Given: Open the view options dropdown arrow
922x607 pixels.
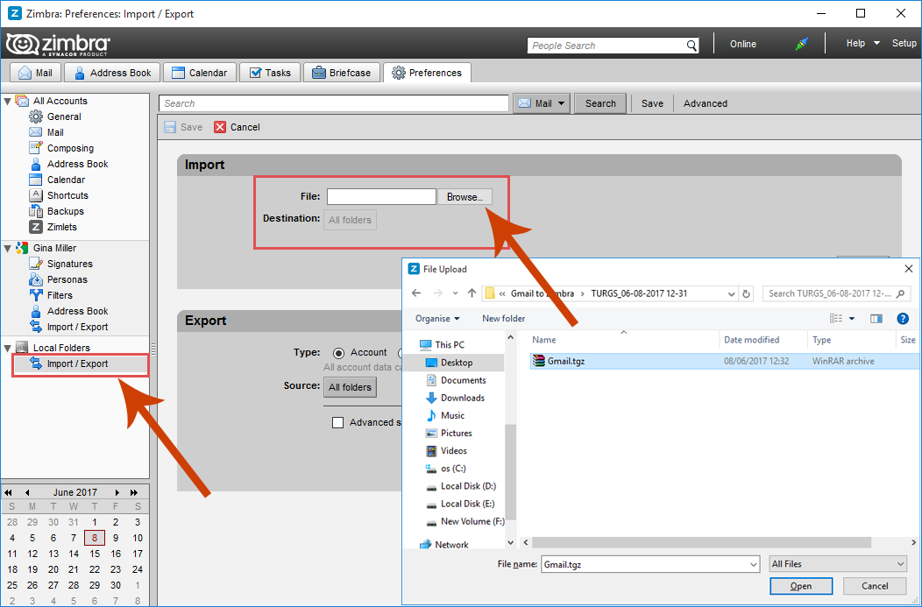Looking at the screenshot, I should (x=851, y=319).
